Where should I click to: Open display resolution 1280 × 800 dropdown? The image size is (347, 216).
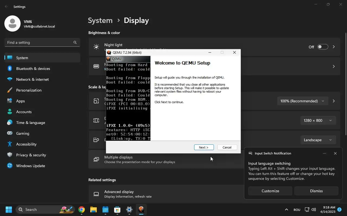click(x=318, y=120)
